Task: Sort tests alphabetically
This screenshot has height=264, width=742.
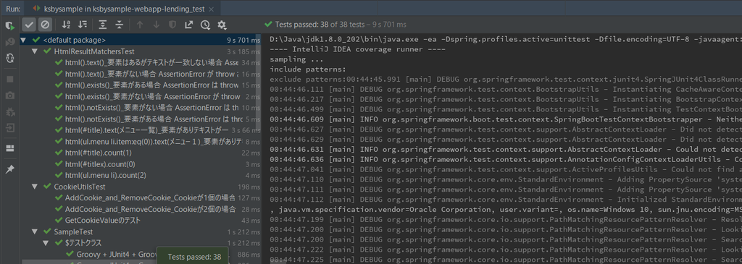Action: tap(66, 25)
